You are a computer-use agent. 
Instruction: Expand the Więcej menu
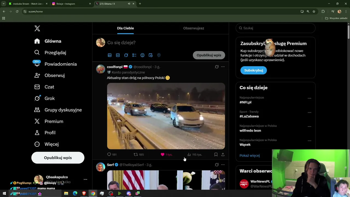pos(46,144)
